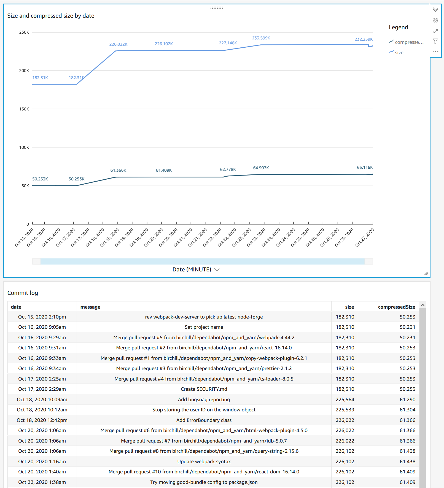Click the 'Oct 17, 2020 2:25am' date cell

[x=42, y=379]
